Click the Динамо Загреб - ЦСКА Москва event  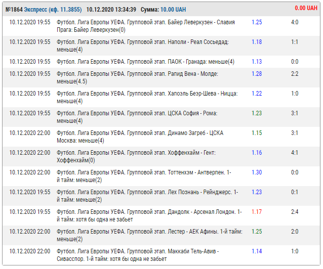point(140,137)
